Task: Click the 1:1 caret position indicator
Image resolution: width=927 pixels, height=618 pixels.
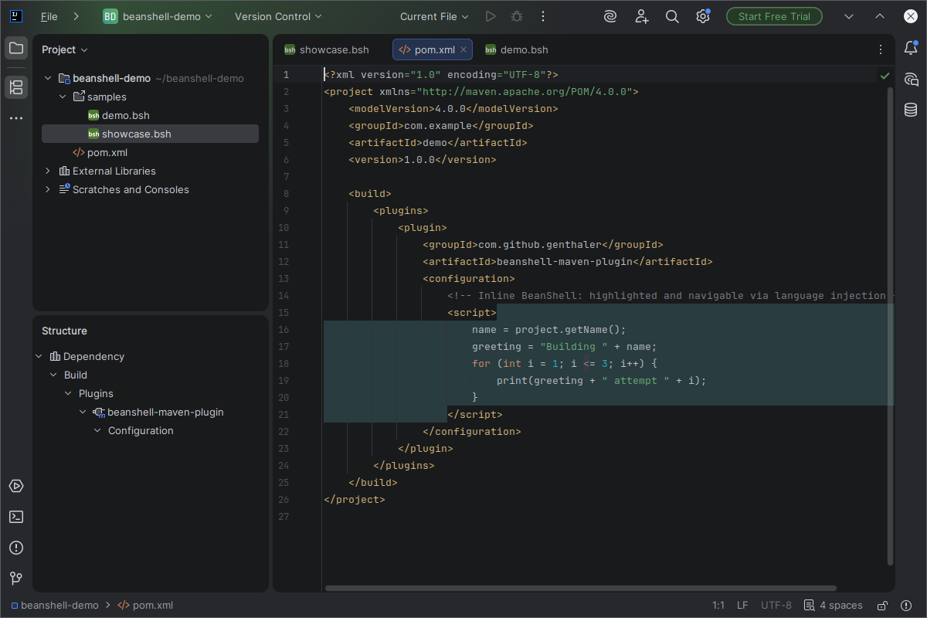Action: point(718,606)
